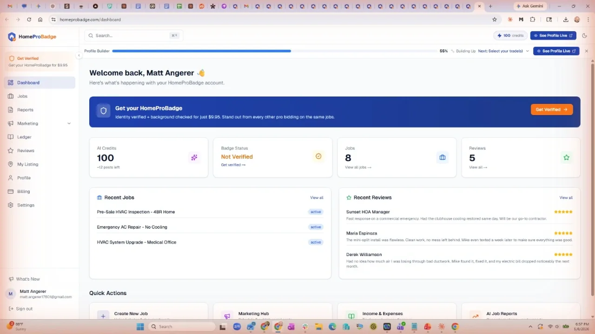Viewport: 595px width, 334px height.
Task: Click the HomeProBadge logo
Action: point(32,37)
